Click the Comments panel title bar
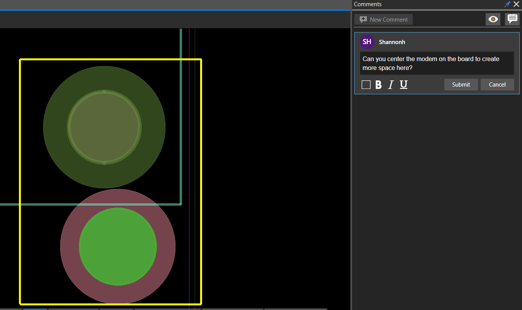Image resolution: width=522 pixels, height=310 pixels. pyautogui.click(x=425, y=4)
